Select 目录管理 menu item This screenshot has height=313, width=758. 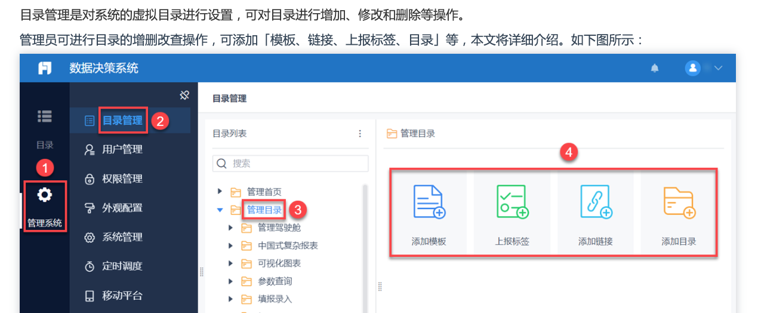pos(130,121)
